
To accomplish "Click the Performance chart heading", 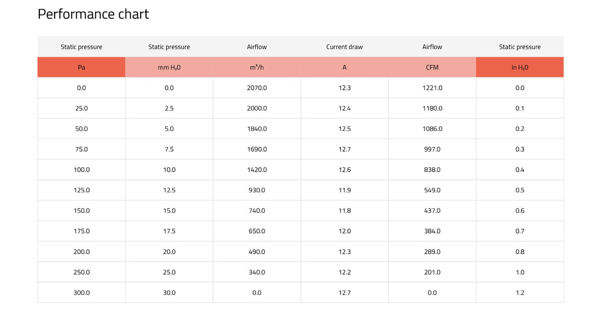I will (x=93, y=14).
